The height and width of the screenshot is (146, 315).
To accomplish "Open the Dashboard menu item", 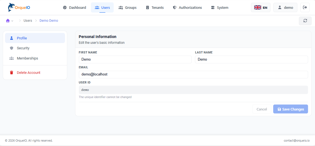I will coord(74,8).
